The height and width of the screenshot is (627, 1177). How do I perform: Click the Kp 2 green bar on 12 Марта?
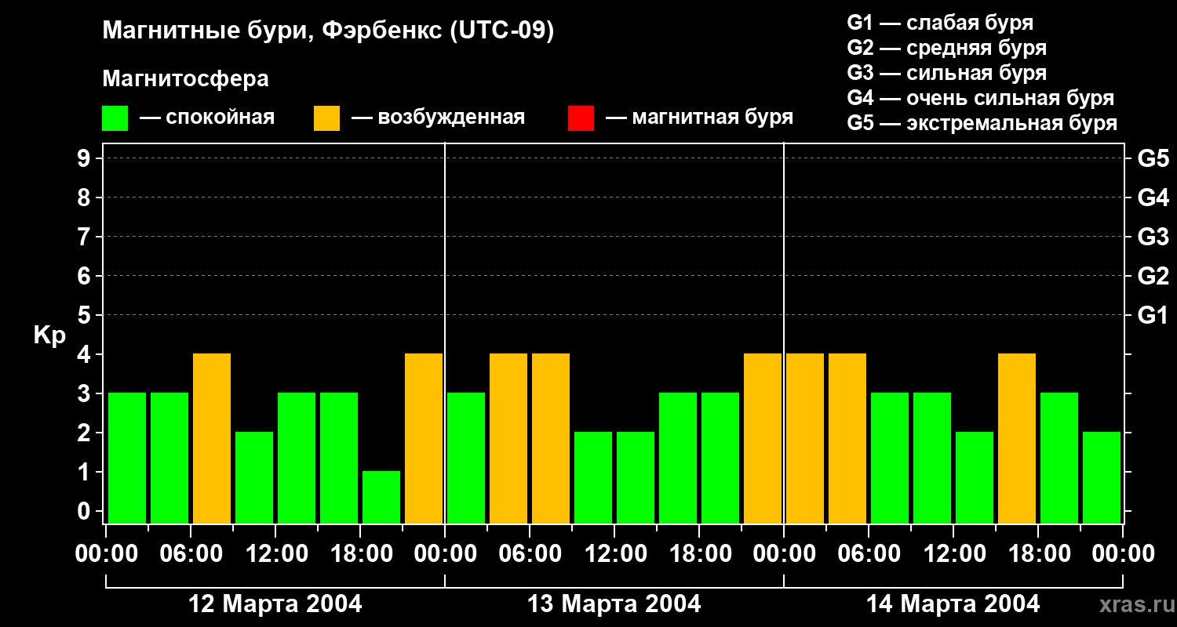[x=254, y=477]
